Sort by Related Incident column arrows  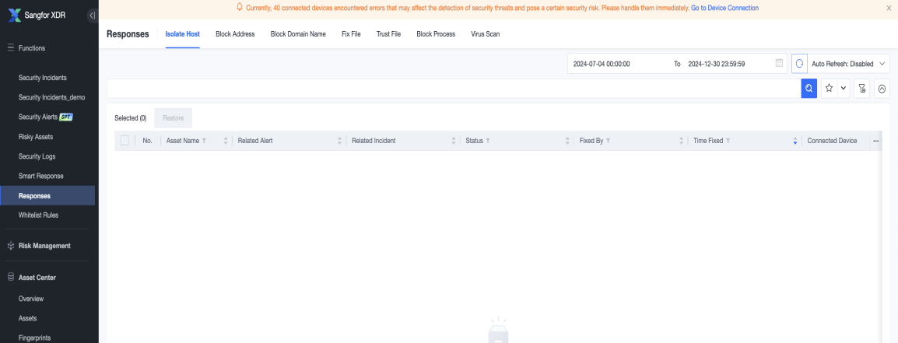click(x=454, y=141)
